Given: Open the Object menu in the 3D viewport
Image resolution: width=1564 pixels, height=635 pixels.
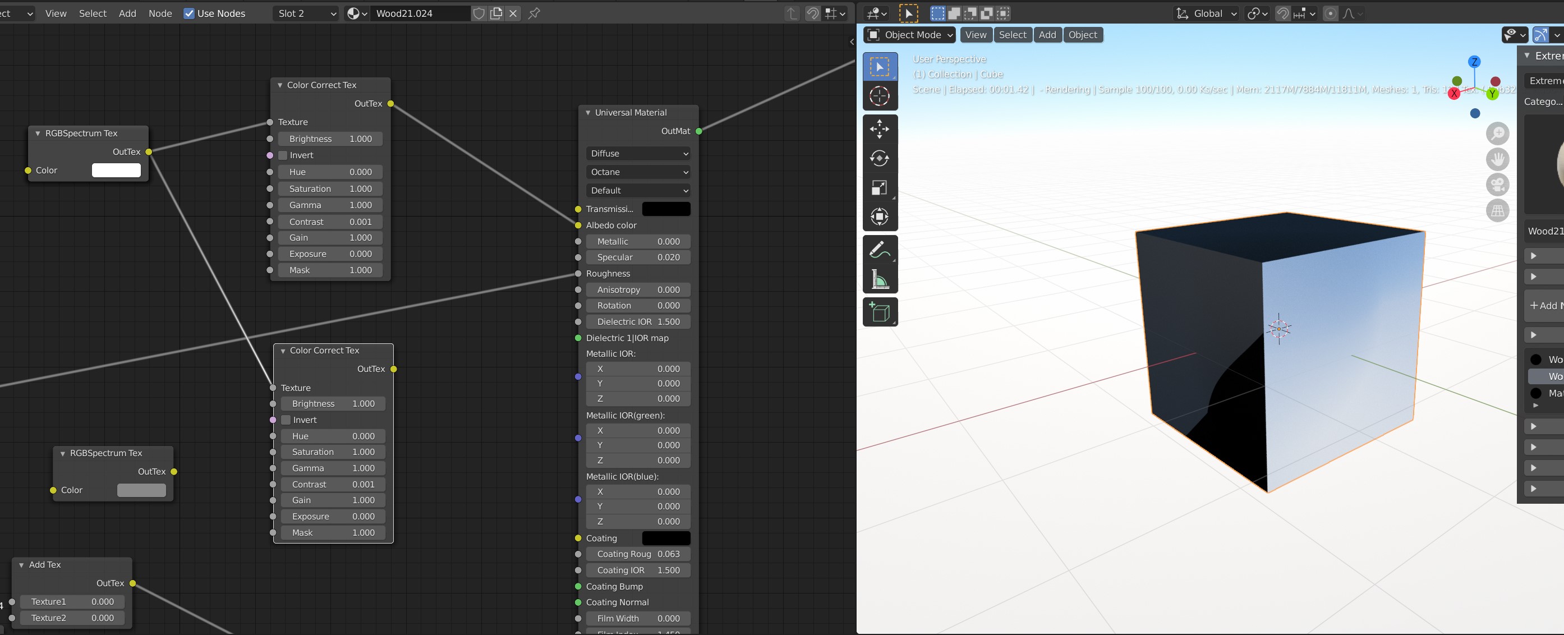Looking at the screenshot, I should click(x=1083, y=35).
